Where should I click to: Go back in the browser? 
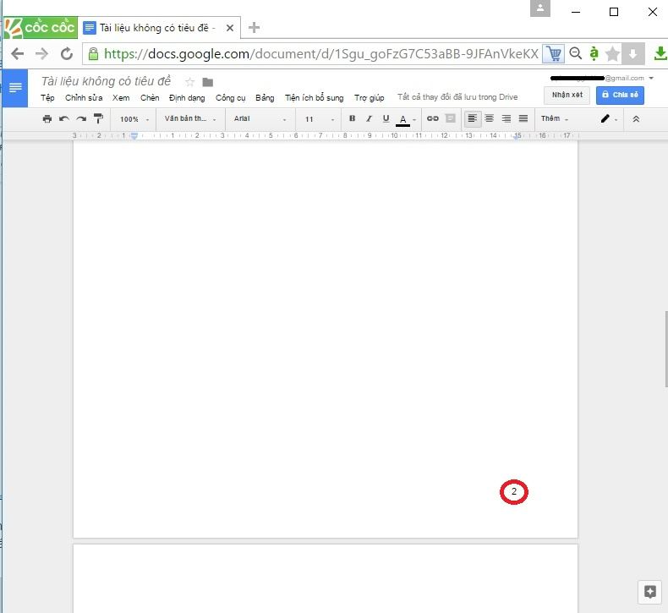18,53
